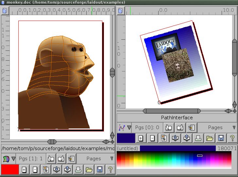Click the question mark help icon in the dark blue swatch toolbar

click(232, 138)
